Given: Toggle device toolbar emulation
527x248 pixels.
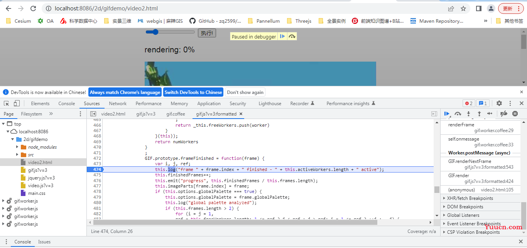Looking at the screenshot, I should pyautogui.click(x=17, y=103).
